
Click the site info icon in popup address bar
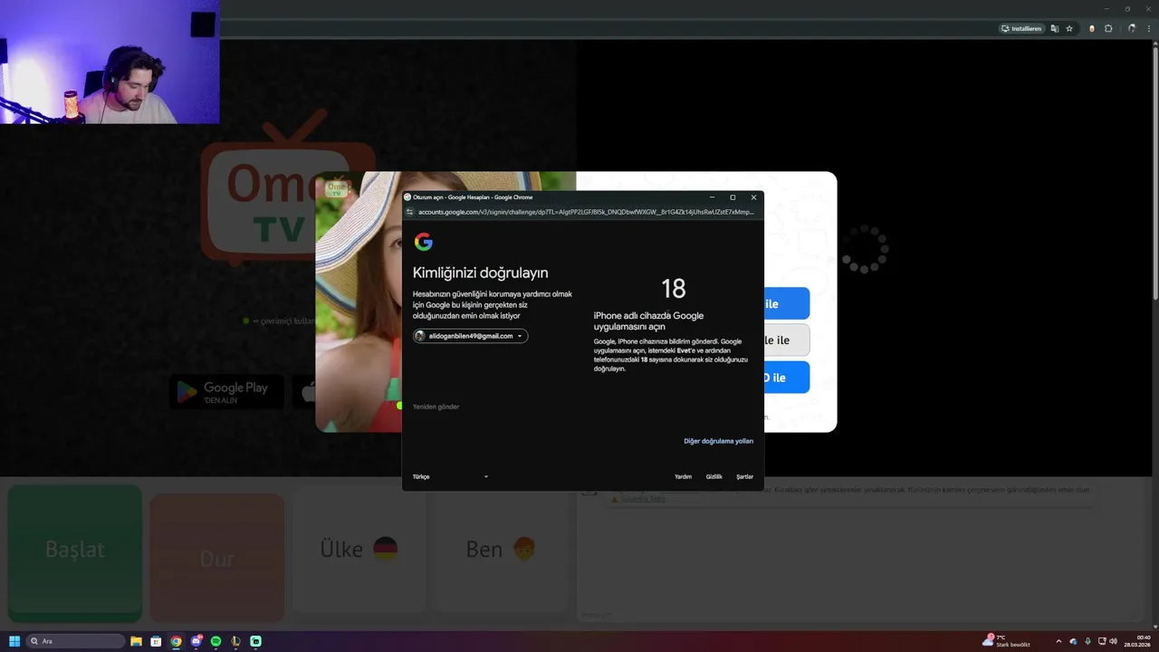point(409,212)
